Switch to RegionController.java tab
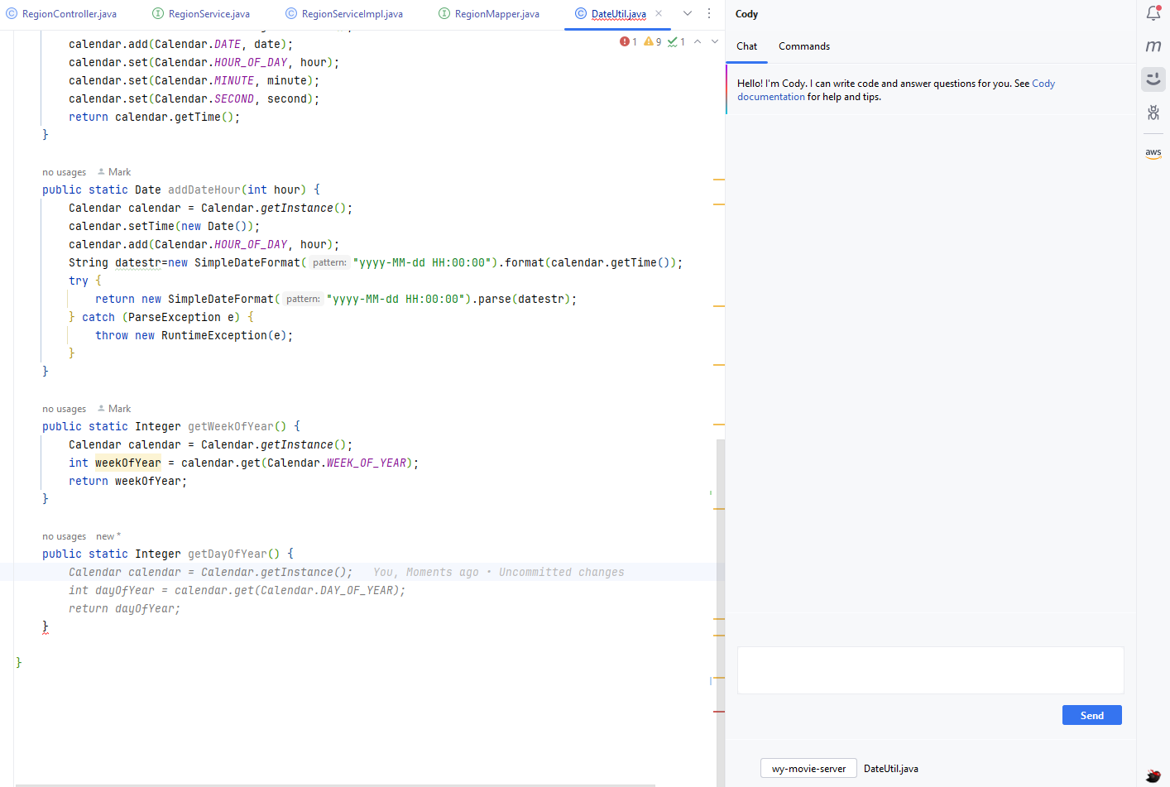The height and width of the screenshot is (787, 1170). pos(62,14)
